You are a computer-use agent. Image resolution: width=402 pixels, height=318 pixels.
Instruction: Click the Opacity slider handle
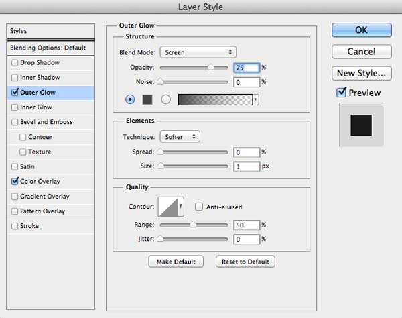click(210, 68)
